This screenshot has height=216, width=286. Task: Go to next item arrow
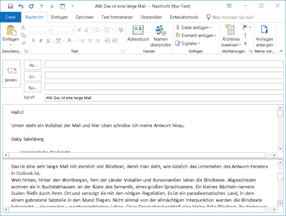pos(52,6)
